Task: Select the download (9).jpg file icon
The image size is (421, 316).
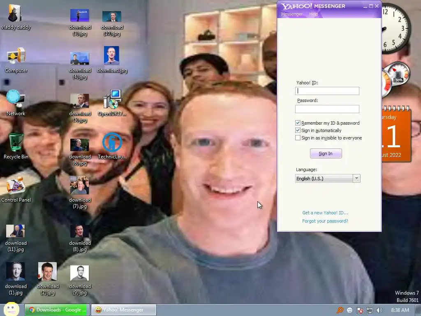Action: point(80,281)
